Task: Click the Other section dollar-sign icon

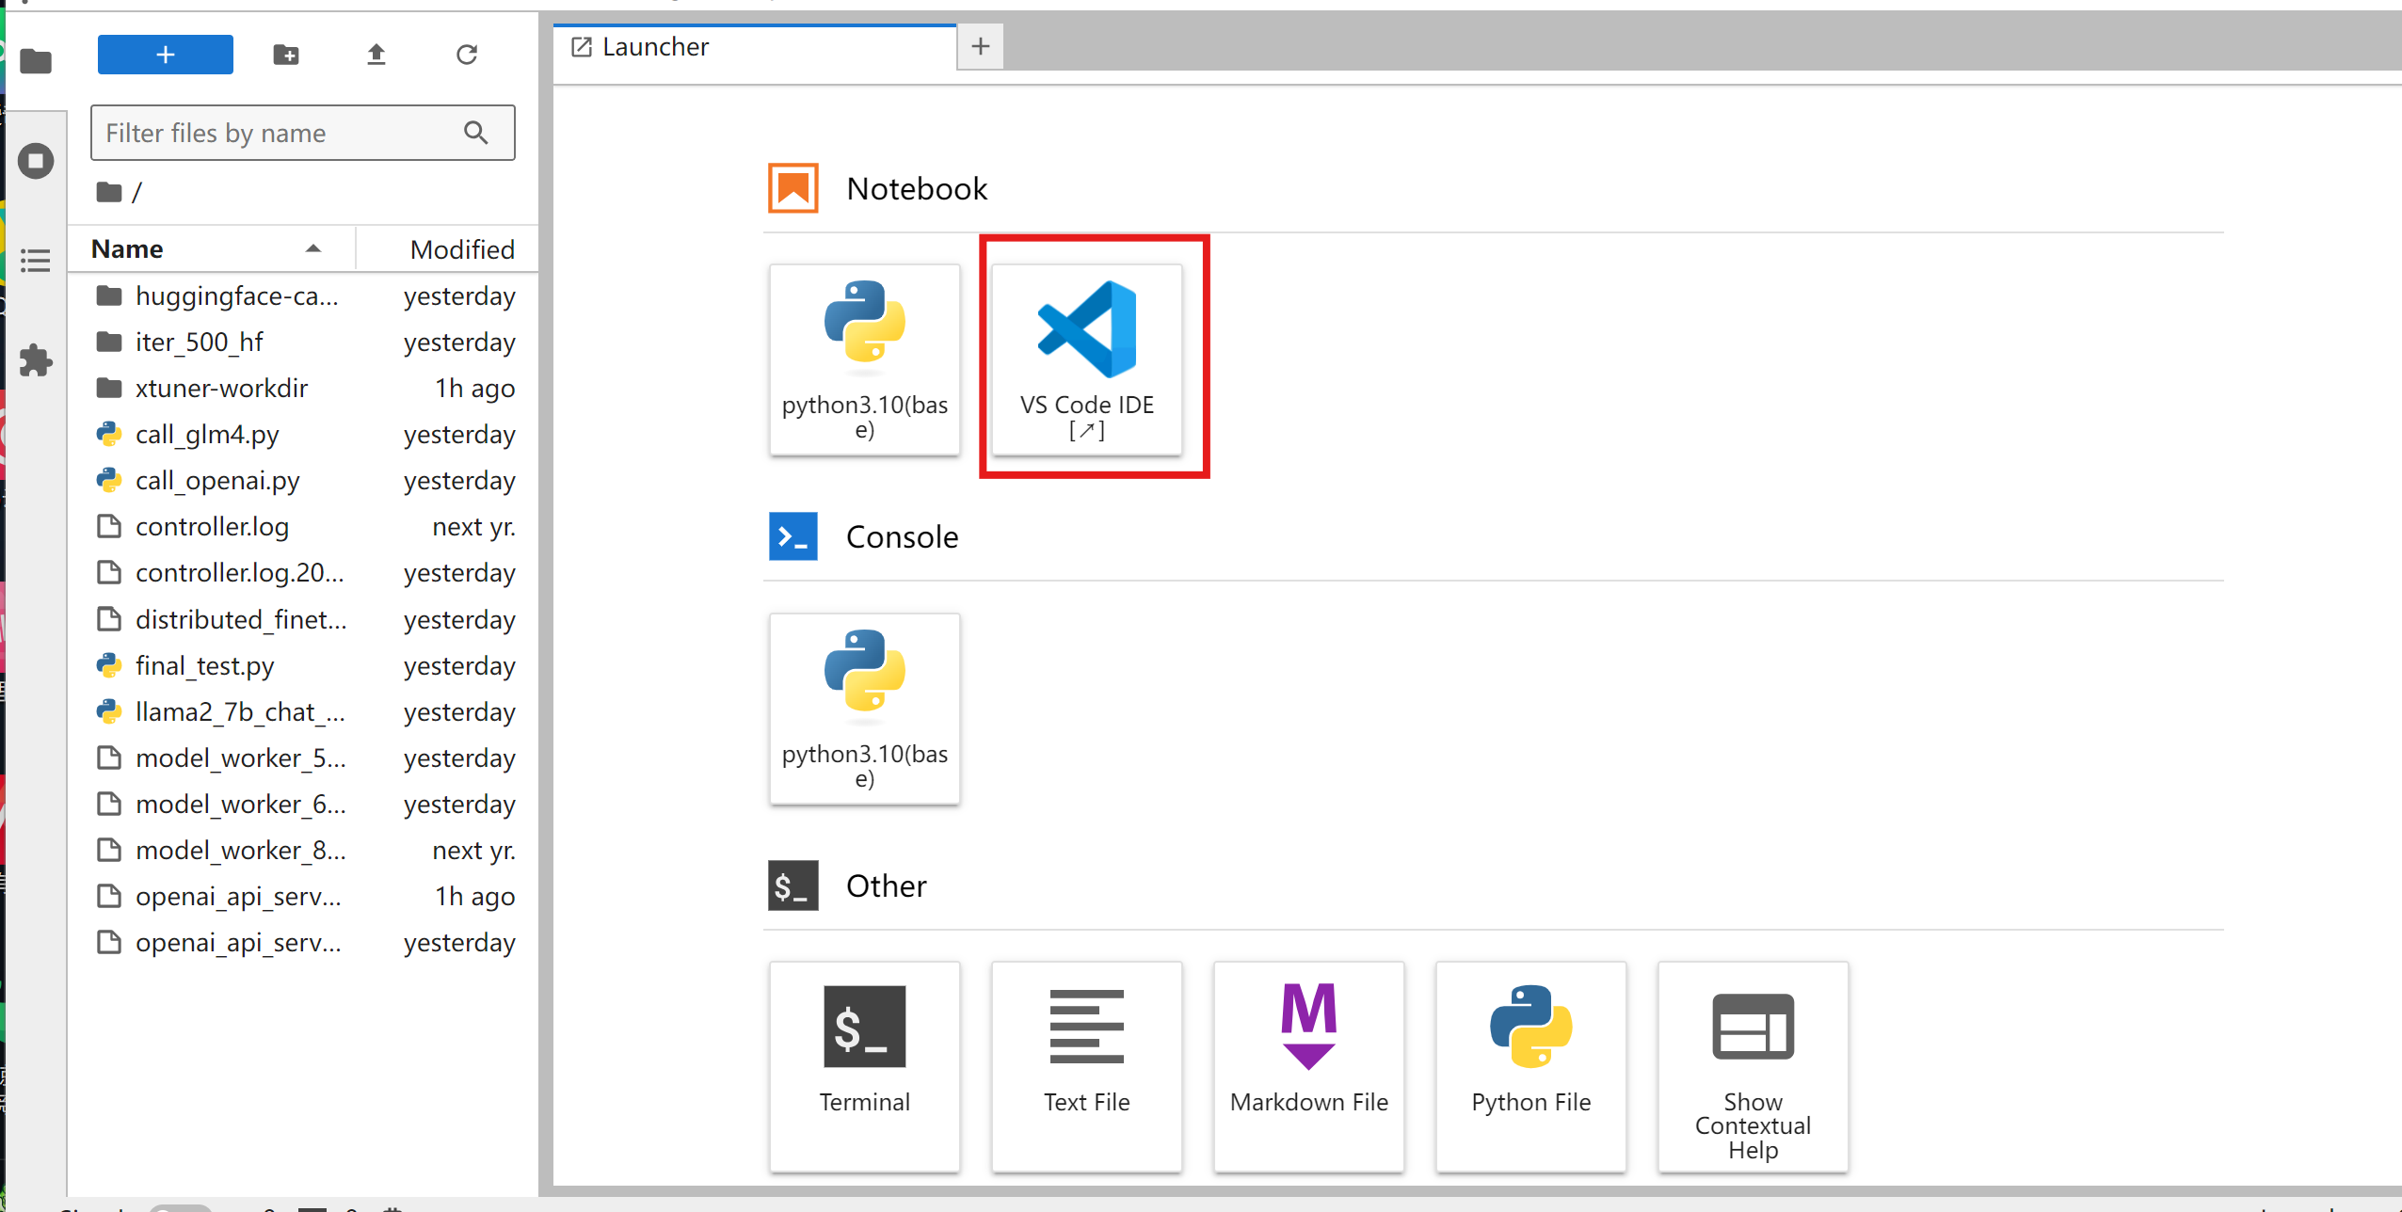Action: (793, 885)
